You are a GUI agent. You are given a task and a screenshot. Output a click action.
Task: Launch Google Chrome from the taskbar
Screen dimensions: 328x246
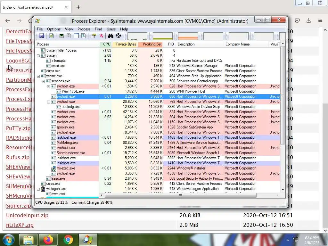68,240
